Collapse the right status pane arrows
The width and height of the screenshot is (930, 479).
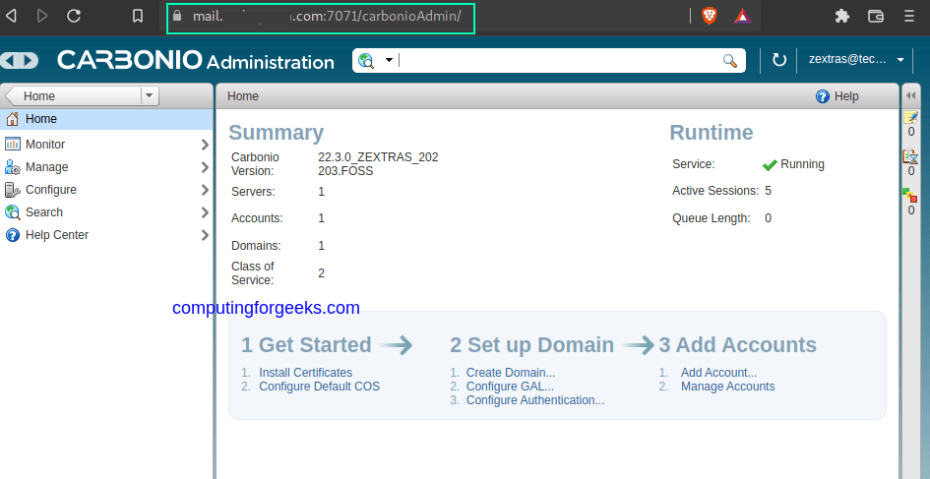click(x=911, y=95)
